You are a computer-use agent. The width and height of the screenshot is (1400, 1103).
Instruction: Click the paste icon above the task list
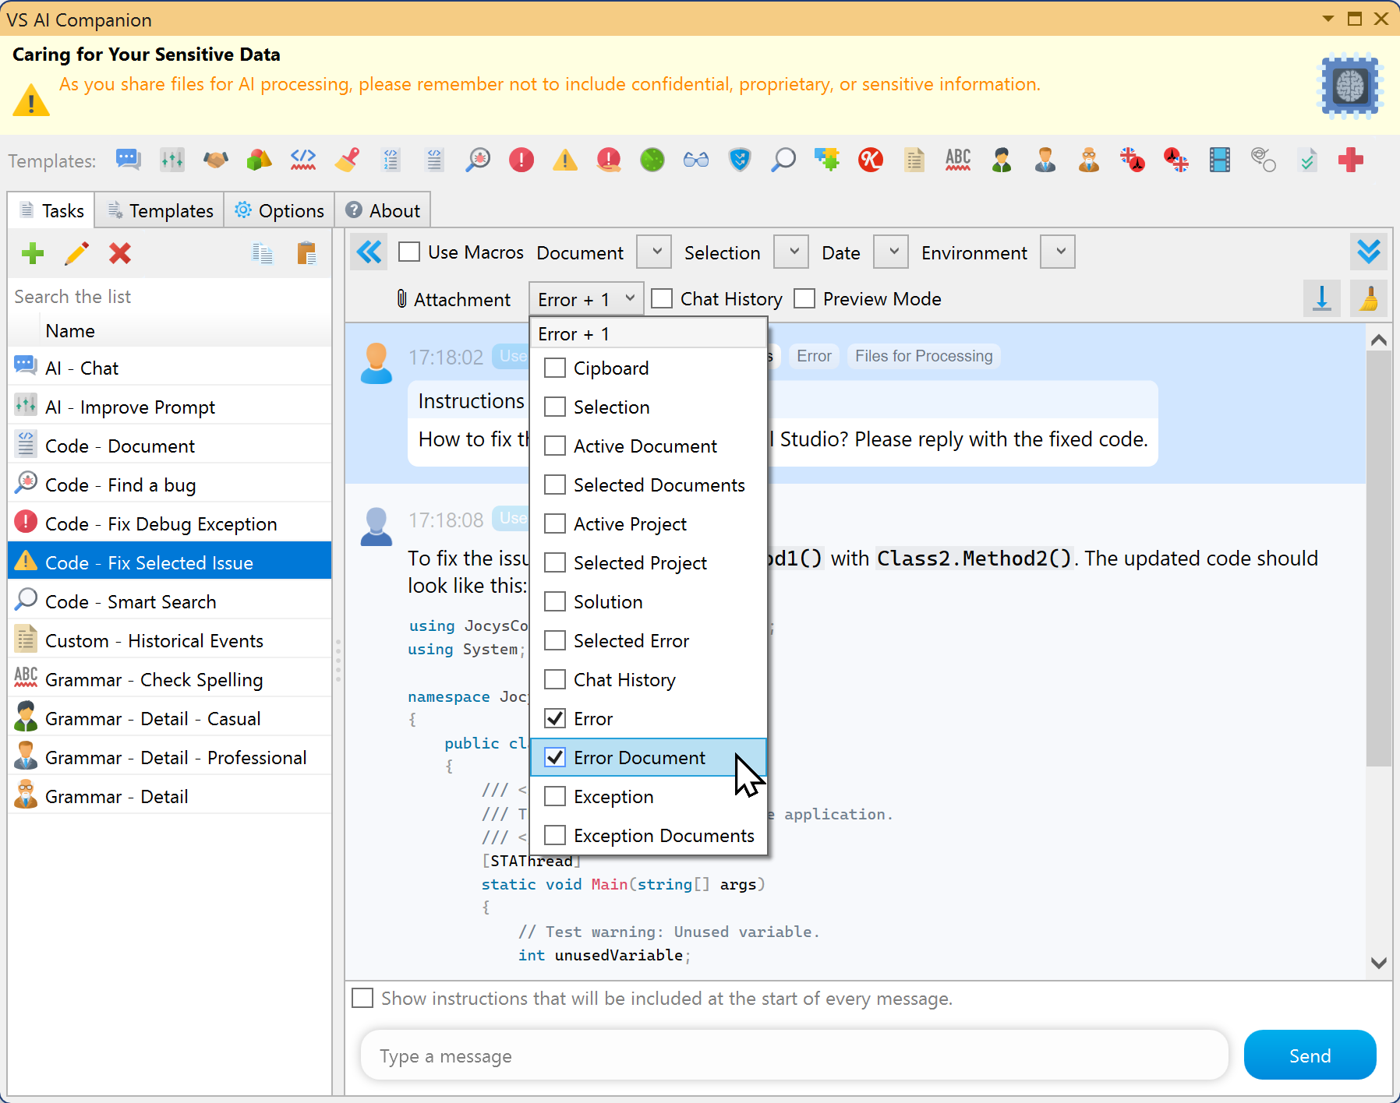[307, 253]
